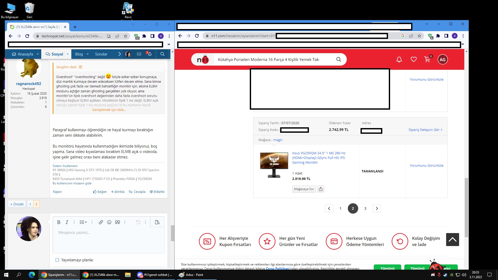Click the Mağazaya Sor button

[304, 189]
